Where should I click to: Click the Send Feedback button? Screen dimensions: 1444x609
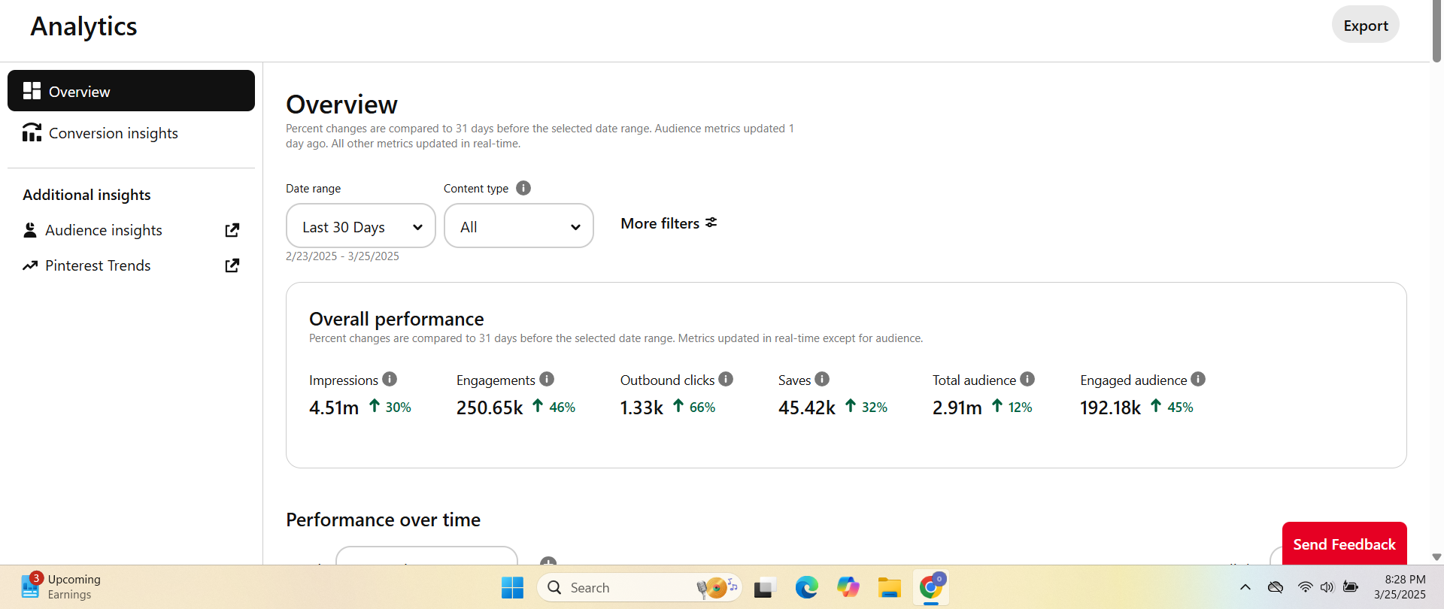[1344, 544]
